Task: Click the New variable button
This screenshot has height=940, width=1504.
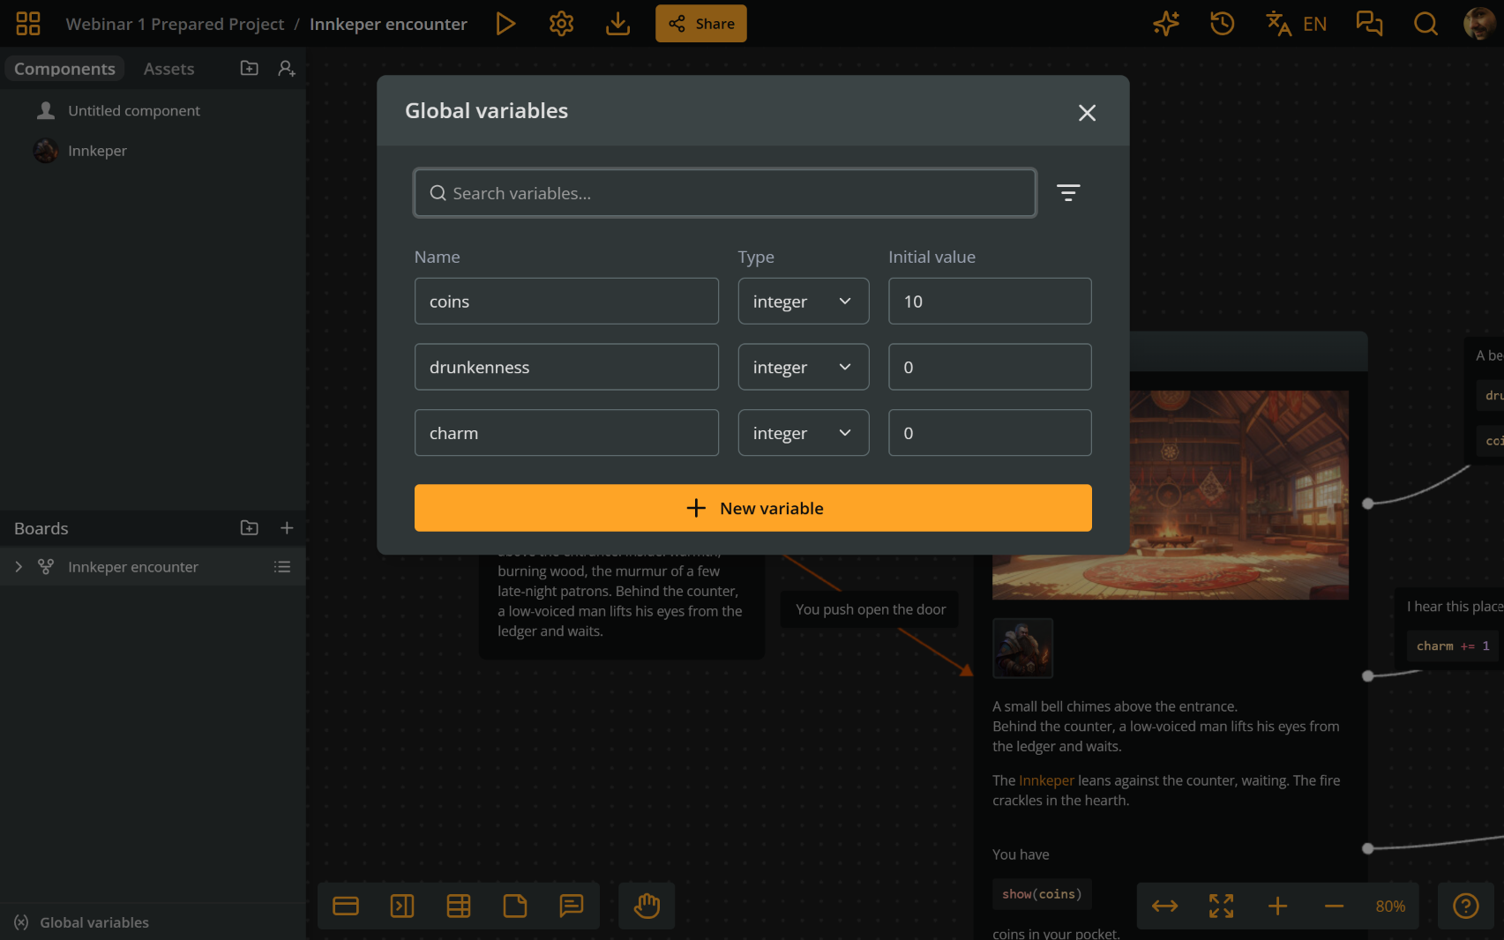Action: 753,508
